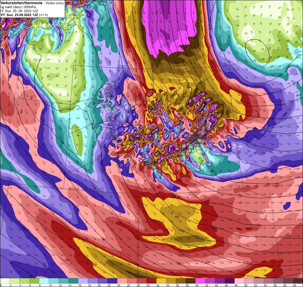Click the dark red 30–32 m/s legend swatch
Screen dimensions: 303x287
coord(151,281)
